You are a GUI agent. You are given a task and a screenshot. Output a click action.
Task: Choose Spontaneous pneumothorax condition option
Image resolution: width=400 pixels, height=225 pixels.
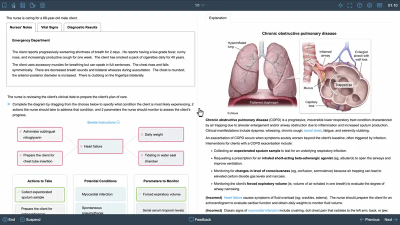pos(100,209)
